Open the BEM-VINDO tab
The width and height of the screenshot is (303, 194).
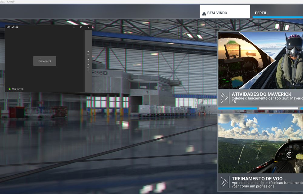pyautogui.click(x=225, y=12)
